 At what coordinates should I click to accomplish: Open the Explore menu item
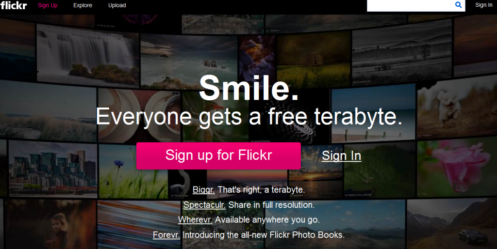click(x=83, y=5)
